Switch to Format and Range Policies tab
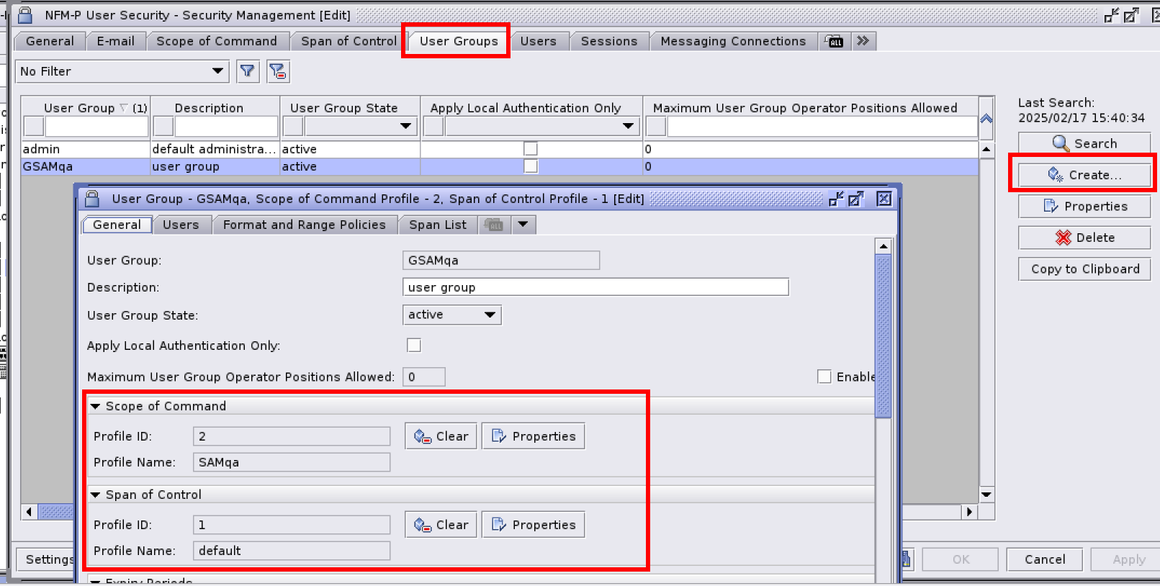Image resolution: width=1160 pixels, height=586 pixels. pos(304,225)
